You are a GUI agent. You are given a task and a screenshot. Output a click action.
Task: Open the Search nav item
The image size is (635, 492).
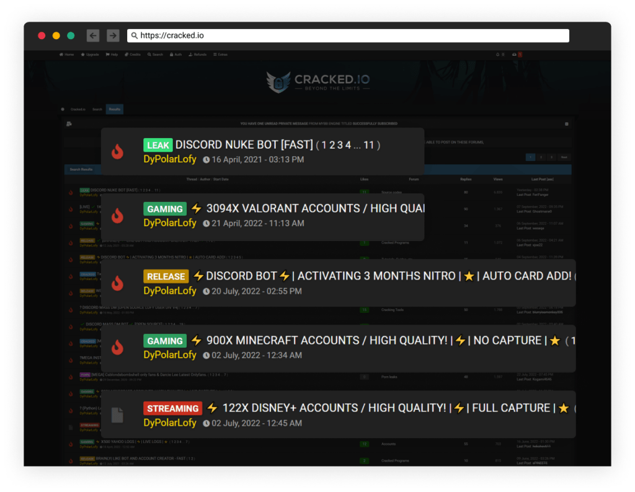pyautogui.click(x=156, y=55)
